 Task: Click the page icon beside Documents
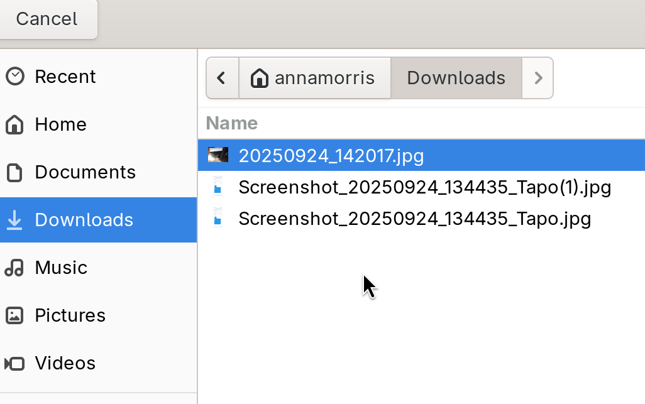pos(14,172)
